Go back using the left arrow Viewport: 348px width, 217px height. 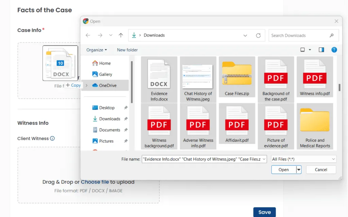[88, 35]
